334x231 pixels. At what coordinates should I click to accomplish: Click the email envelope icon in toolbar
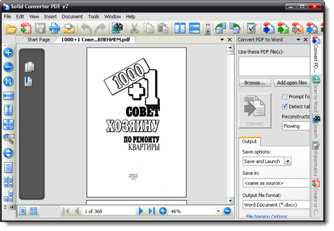coord(69,29)
